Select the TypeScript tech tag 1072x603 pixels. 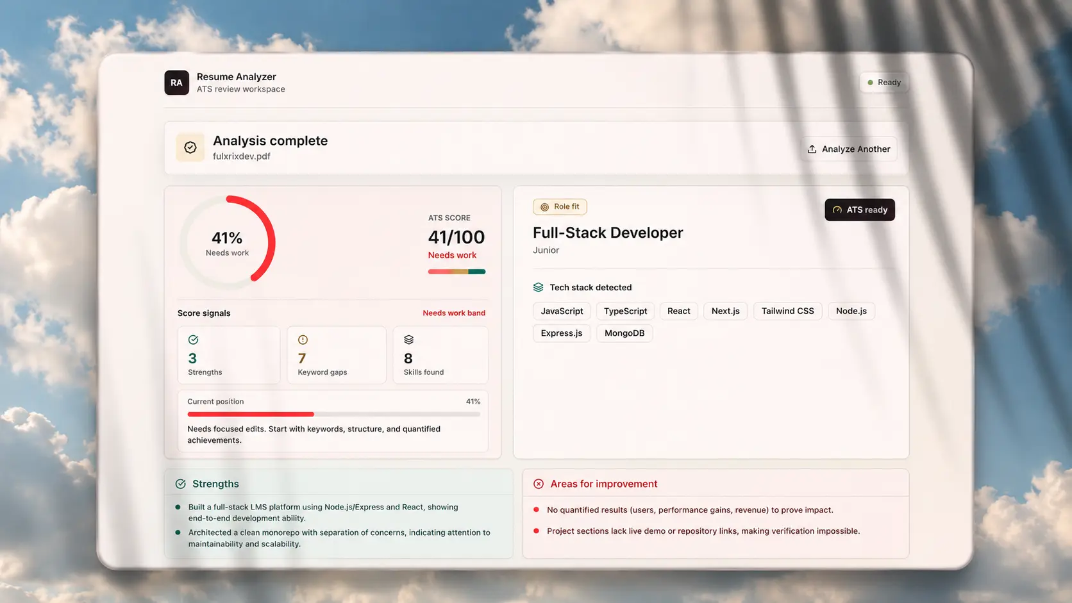coord(625,311)
